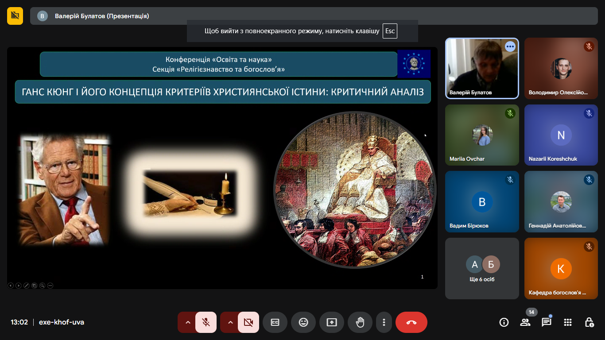Unmute your microphone
This screenshot has height=340, width=605.
206,322
